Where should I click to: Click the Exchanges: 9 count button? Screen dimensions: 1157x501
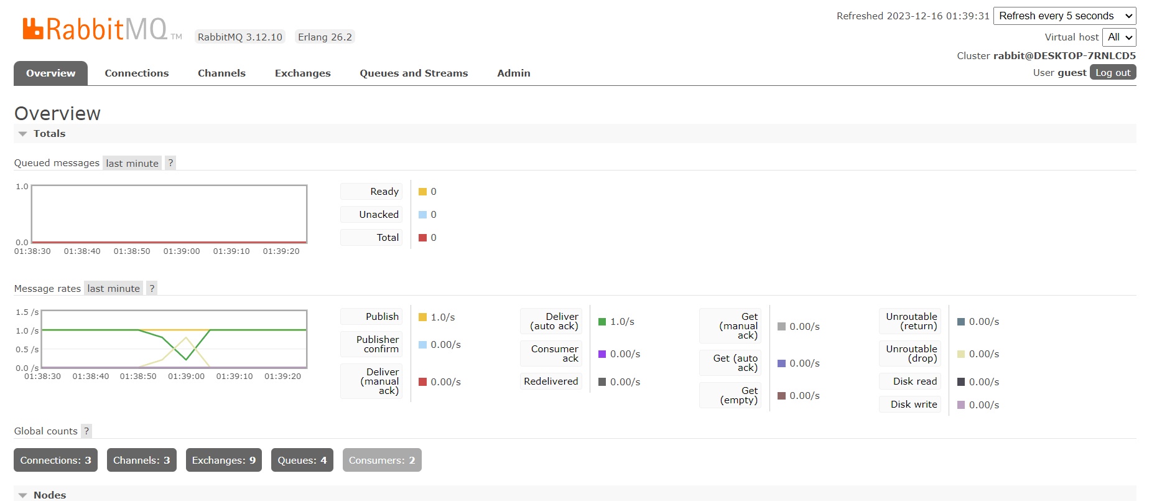point(223,460)
